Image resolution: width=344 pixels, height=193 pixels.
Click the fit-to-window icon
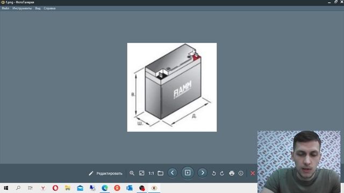tap(142, 173)
